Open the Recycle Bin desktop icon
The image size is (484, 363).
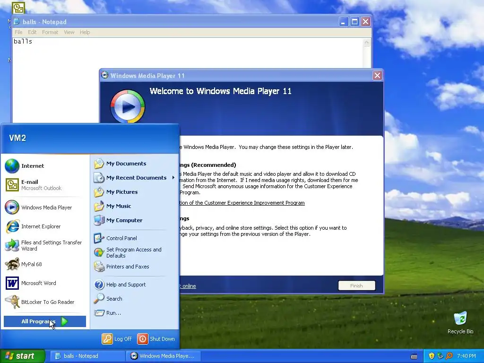tap(460, 322)
